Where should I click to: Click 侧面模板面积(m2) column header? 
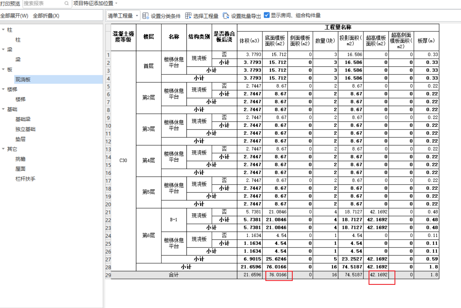pyautogui.click(x=300, y=41)
